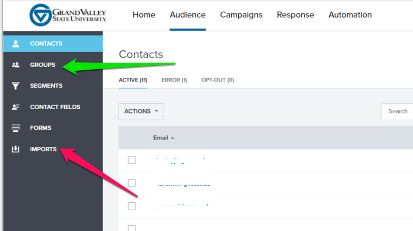
Task: Click the Contact Fields icon
Action: click(x=15, y=107)
